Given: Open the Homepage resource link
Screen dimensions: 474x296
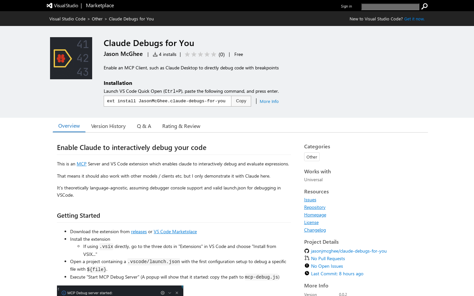Looking at the screenshot, I should 315,215.
